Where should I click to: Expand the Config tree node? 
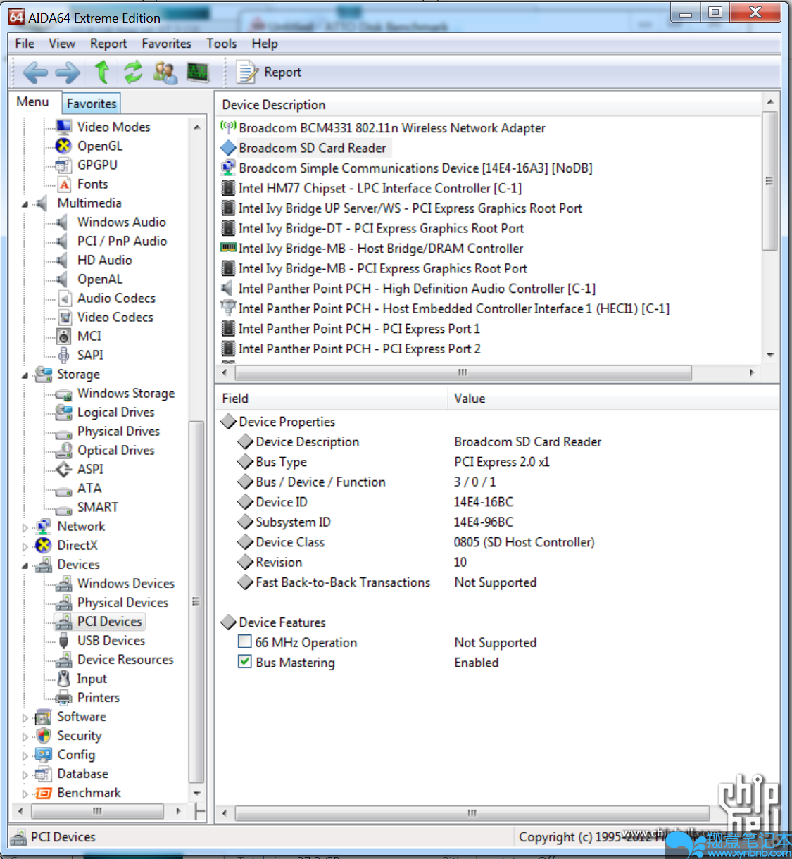coord(25,755)
